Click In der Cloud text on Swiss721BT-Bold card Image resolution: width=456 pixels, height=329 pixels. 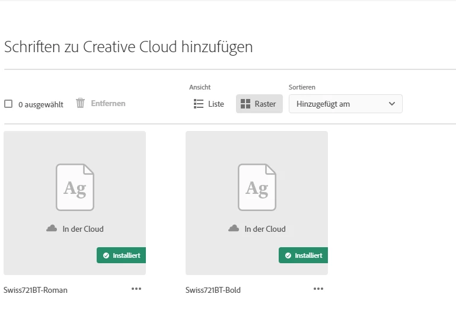(265, 229)
